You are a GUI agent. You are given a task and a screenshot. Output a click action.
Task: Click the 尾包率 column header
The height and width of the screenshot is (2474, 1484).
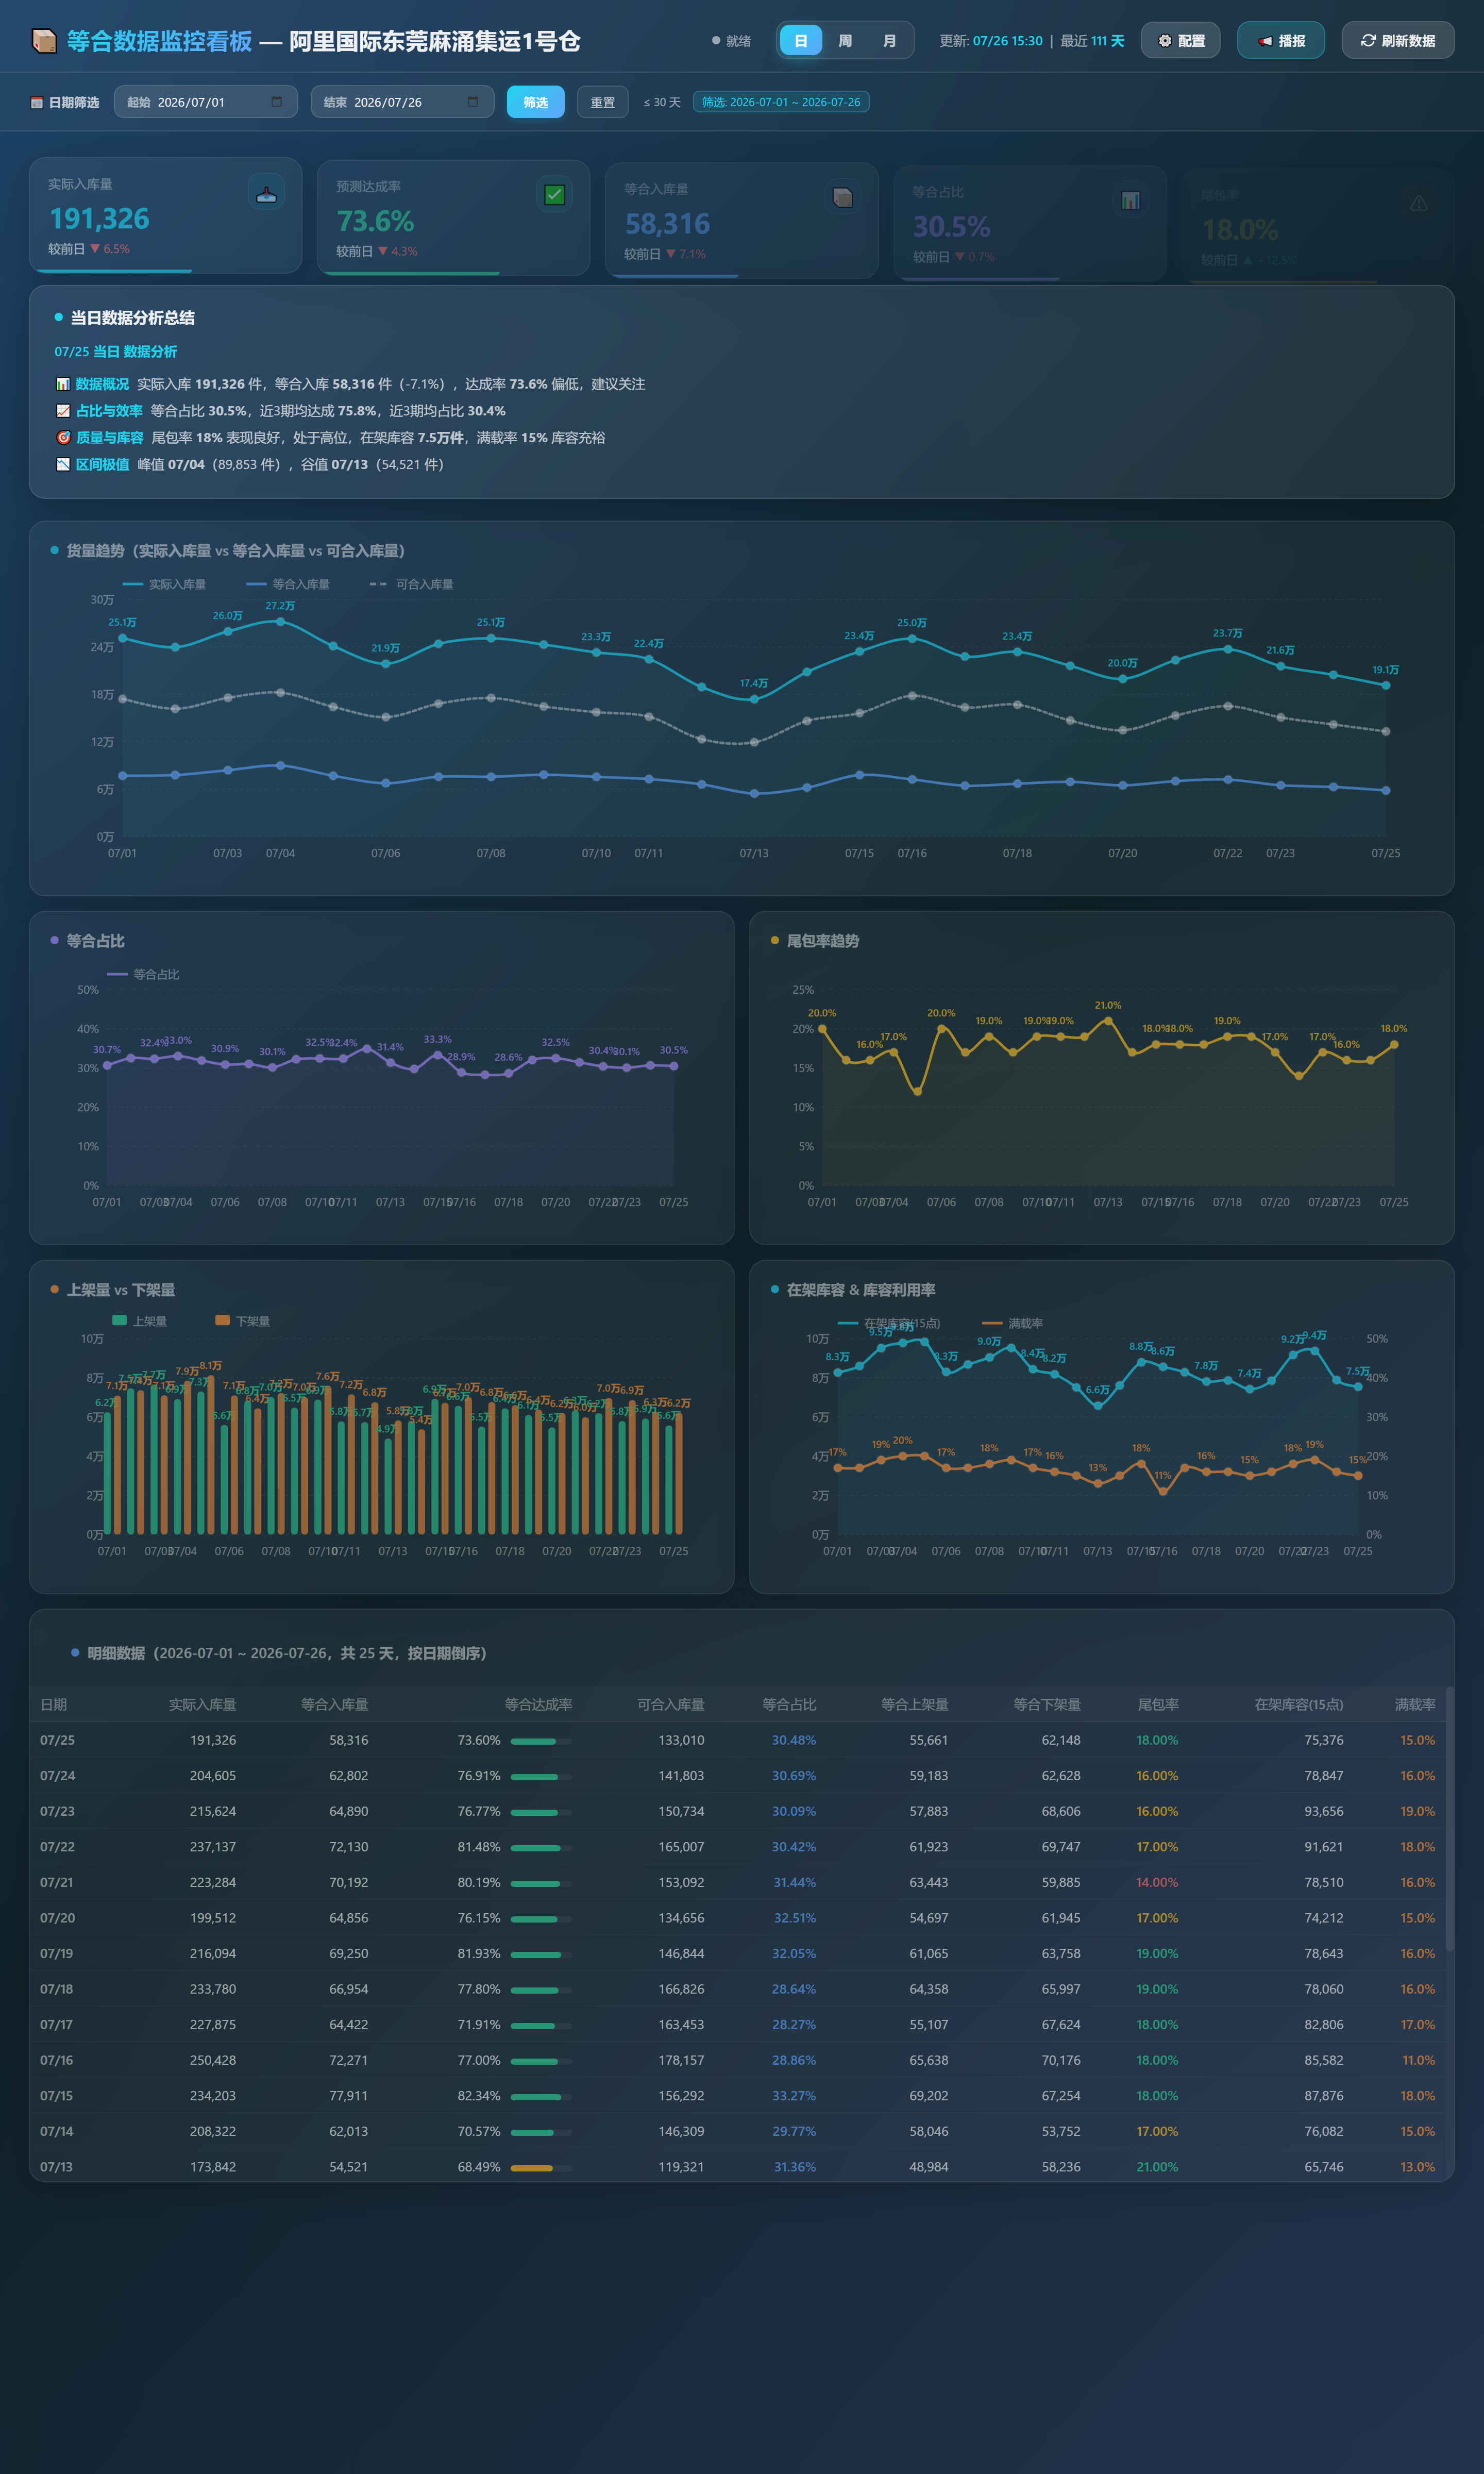(x=1158, y=1704)
